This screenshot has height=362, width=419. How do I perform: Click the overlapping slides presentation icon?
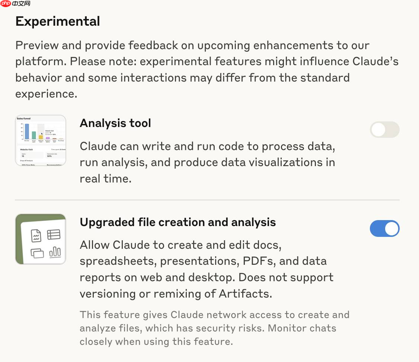pyautogui.click(x=37, y=253)
